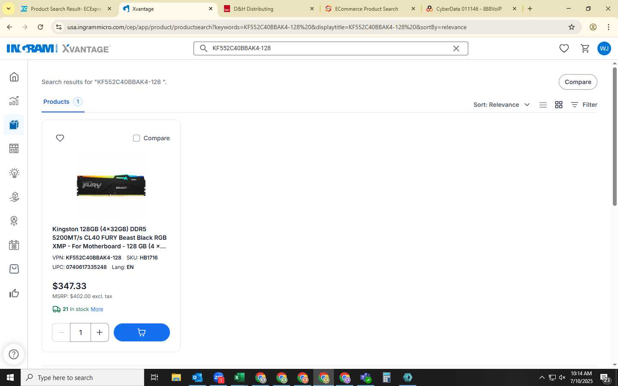This screenshot has height=386, width=618.
Task: Open Excel from the taskbar
Action: (x=239, y=377)
